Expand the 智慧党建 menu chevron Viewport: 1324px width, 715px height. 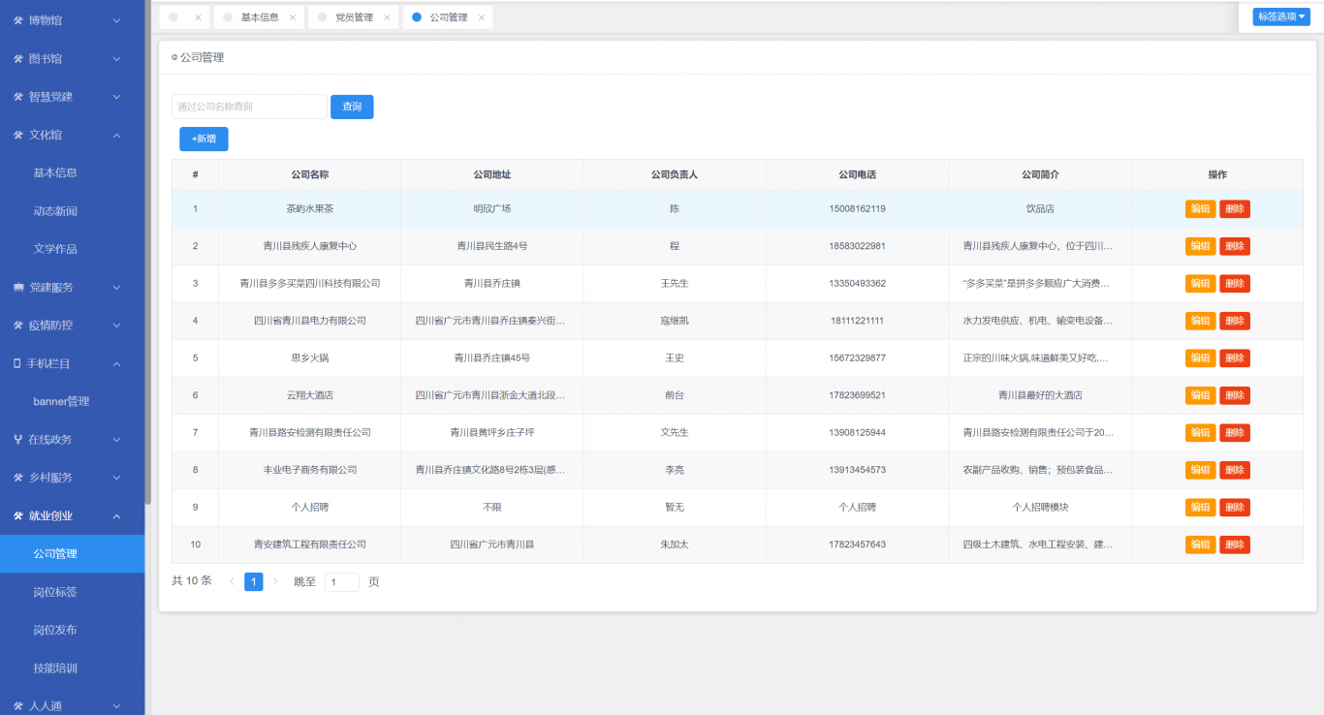[x=116, y=97]
